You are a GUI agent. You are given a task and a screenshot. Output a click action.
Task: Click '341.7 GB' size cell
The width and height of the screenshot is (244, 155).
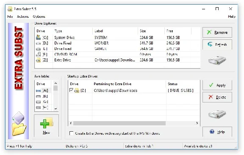[146, 43]
